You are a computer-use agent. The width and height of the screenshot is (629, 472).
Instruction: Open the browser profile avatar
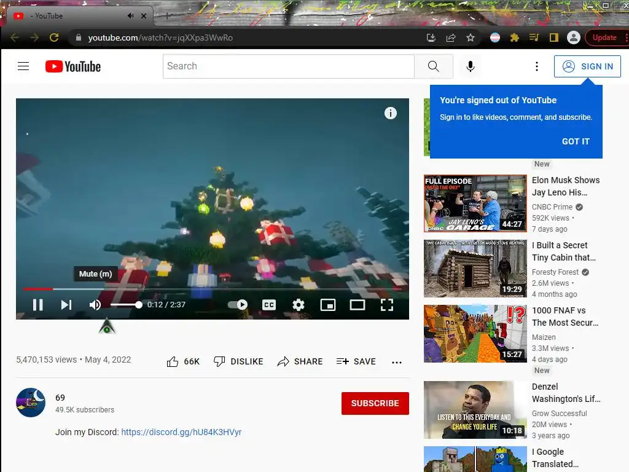tap(573, 37)
